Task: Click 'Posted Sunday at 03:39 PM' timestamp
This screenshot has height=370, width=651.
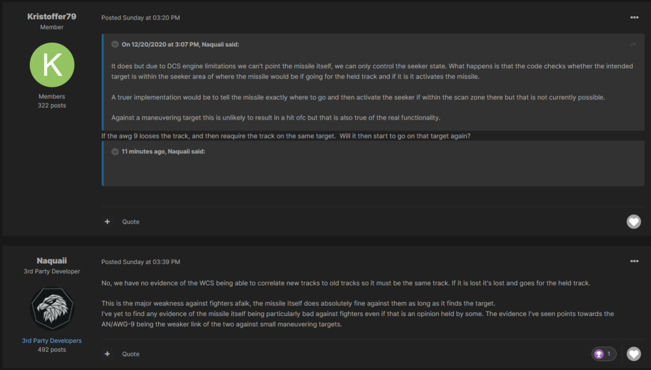Action: coord(141,261)
